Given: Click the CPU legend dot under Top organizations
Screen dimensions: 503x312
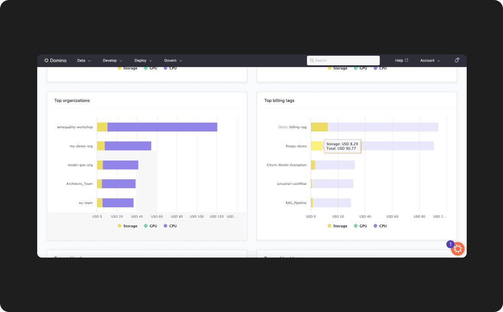Looking at the screenshot, I should click(x=166, y=225).
